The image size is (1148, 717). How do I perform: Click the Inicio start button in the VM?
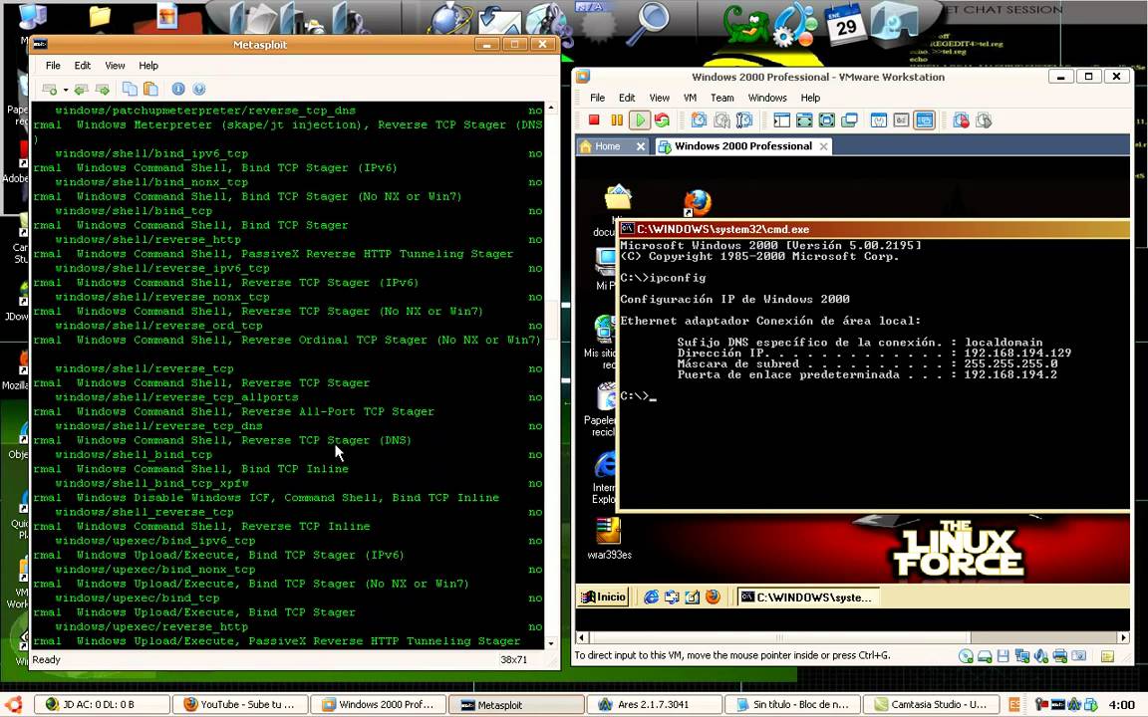point(603,597)
